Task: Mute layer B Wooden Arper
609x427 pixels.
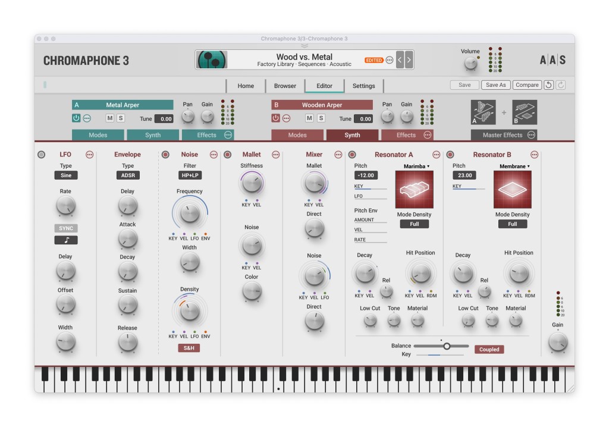Action: click(x=309, y=118)
